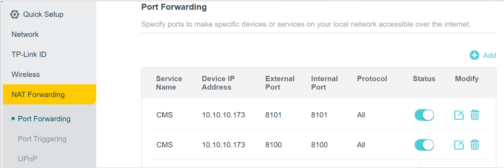This screenshot has width=504, height=168.
Task: Disable the port 8101 forwarding rule
Action: click(x=424, y=115)
